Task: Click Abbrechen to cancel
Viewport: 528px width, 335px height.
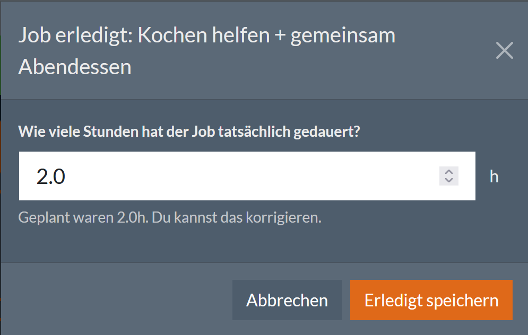Action: pos(287,299)
